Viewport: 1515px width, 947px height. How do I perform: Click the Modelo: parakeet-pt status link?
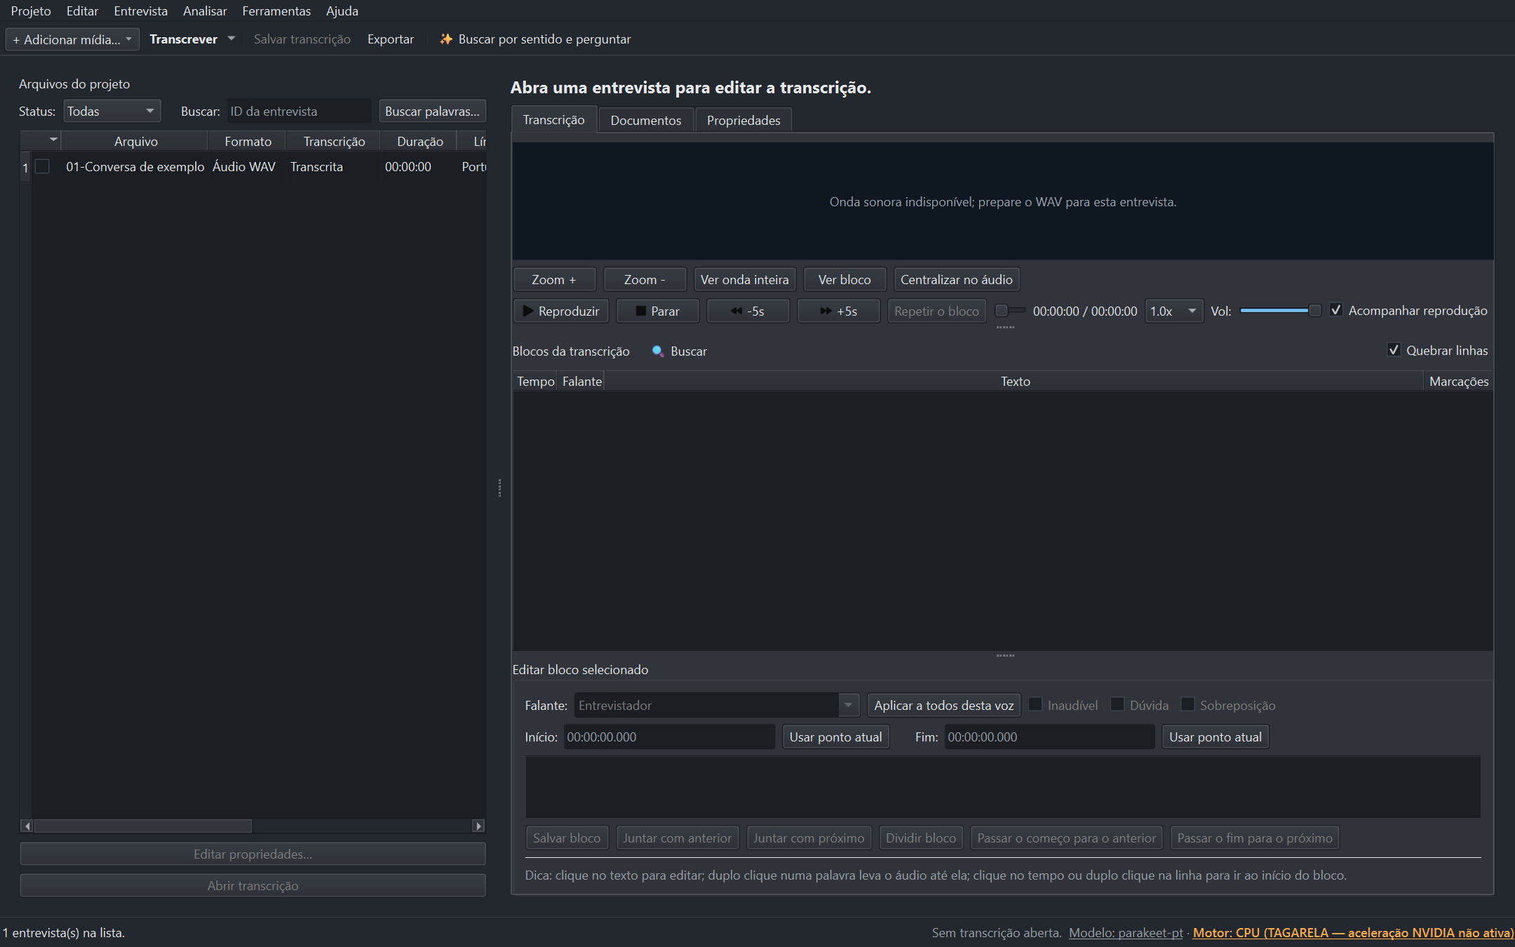pos(1126,932)
